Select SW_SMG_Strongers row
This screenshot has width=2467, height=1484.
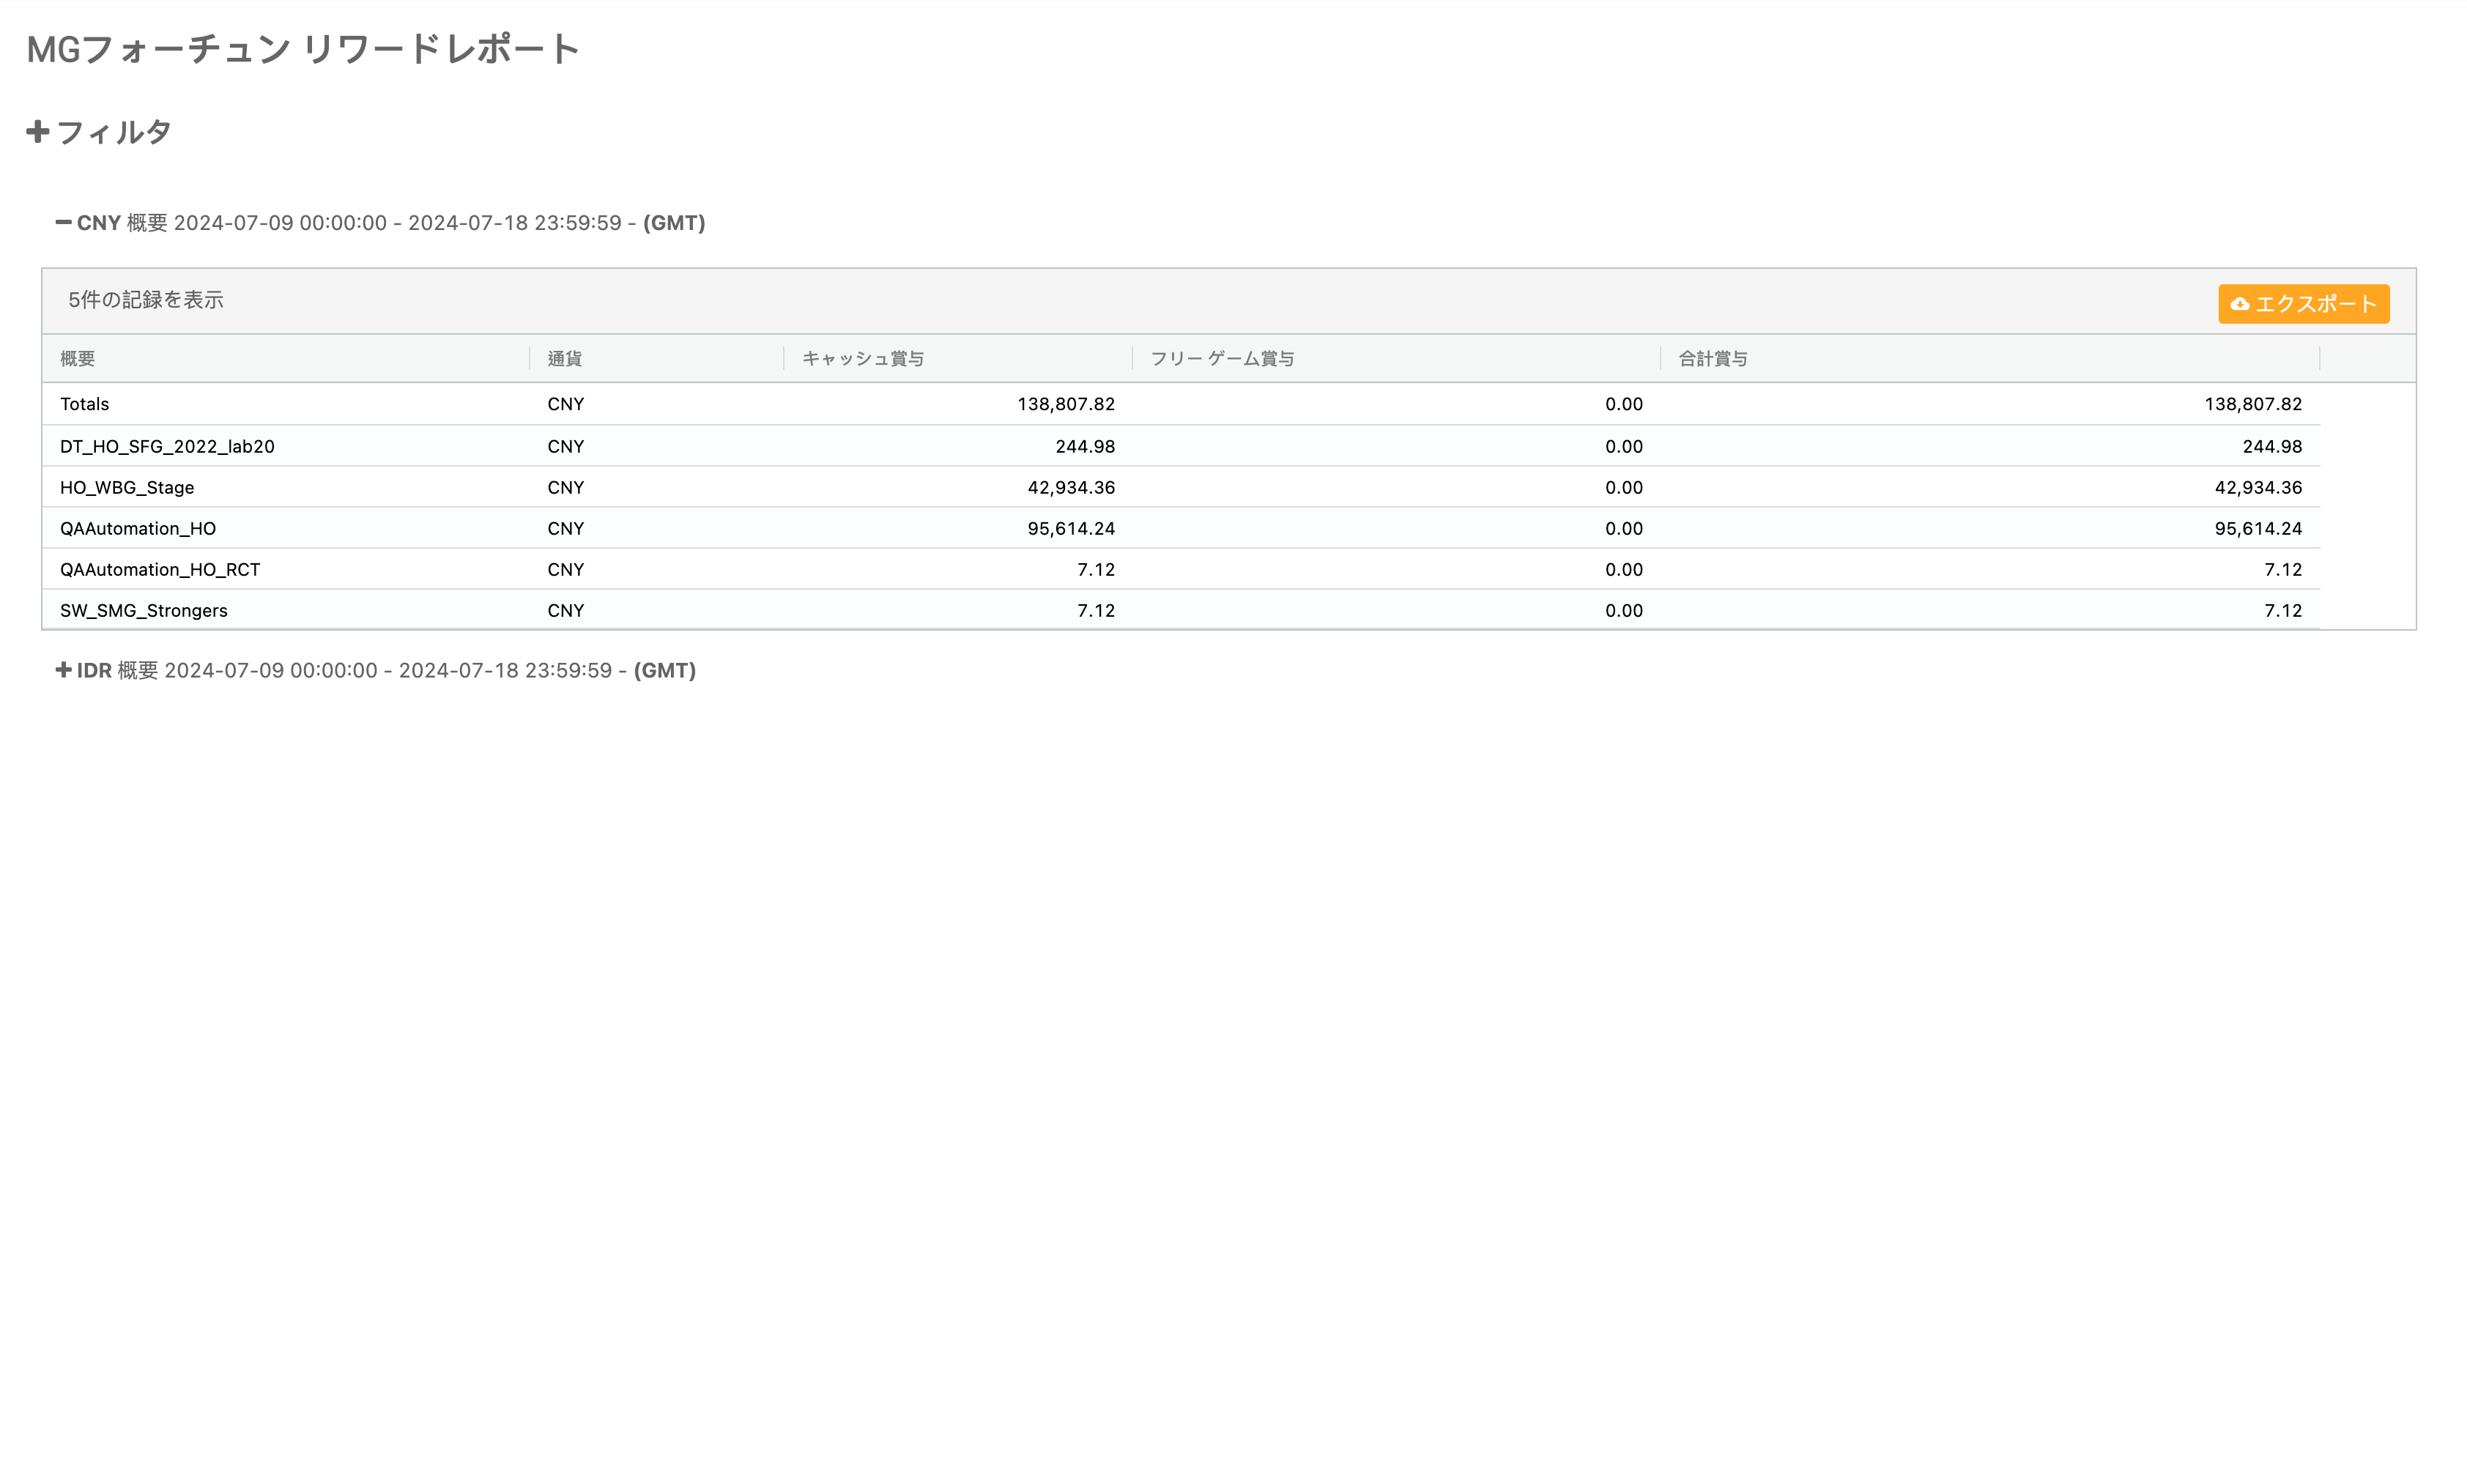click(144, 610)
